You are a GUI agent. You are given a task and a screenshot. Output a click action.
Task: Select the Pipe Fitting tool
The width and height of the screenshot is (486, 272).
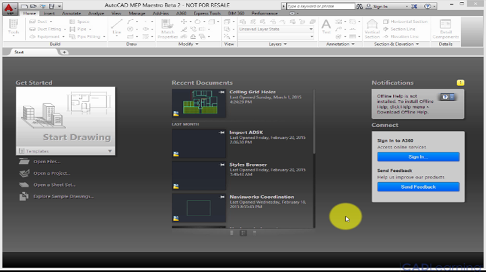pos(85,36)
